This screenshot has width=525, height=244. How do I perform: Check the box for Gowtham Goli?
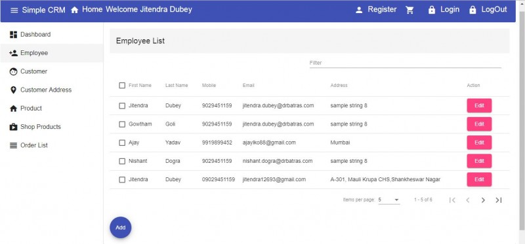[122, 124]
